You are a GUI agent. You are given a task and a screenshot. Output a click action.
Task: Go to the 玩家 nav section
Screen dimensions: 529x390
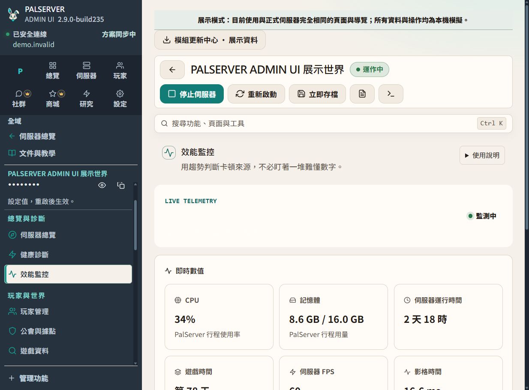tap(120, 71)
